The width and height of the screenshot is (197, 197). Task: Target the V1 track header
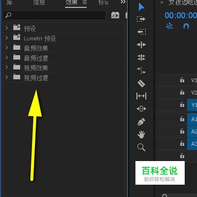coord(192,105)
